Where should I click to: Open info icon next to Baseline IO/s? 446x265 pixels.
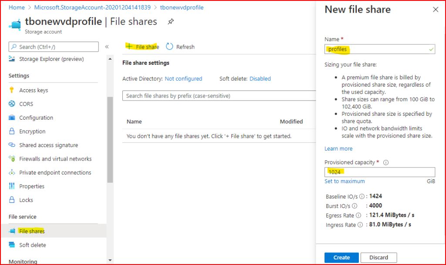click(x=362, y=196)
